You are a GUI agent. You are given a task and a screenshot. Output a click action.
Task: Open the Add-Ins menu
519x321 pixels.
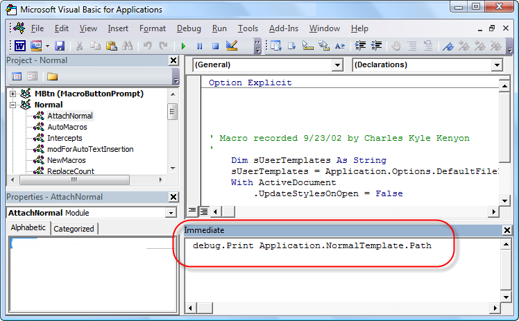(x=283, y=28)
